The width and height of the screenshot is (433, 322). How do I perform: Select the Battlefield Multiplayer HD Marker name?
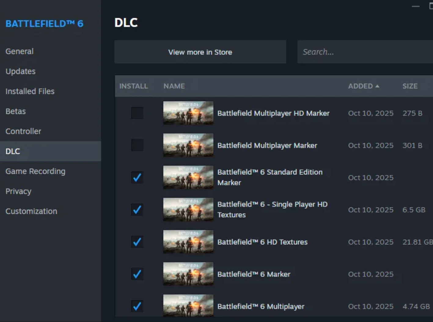(x=273, y=113)
